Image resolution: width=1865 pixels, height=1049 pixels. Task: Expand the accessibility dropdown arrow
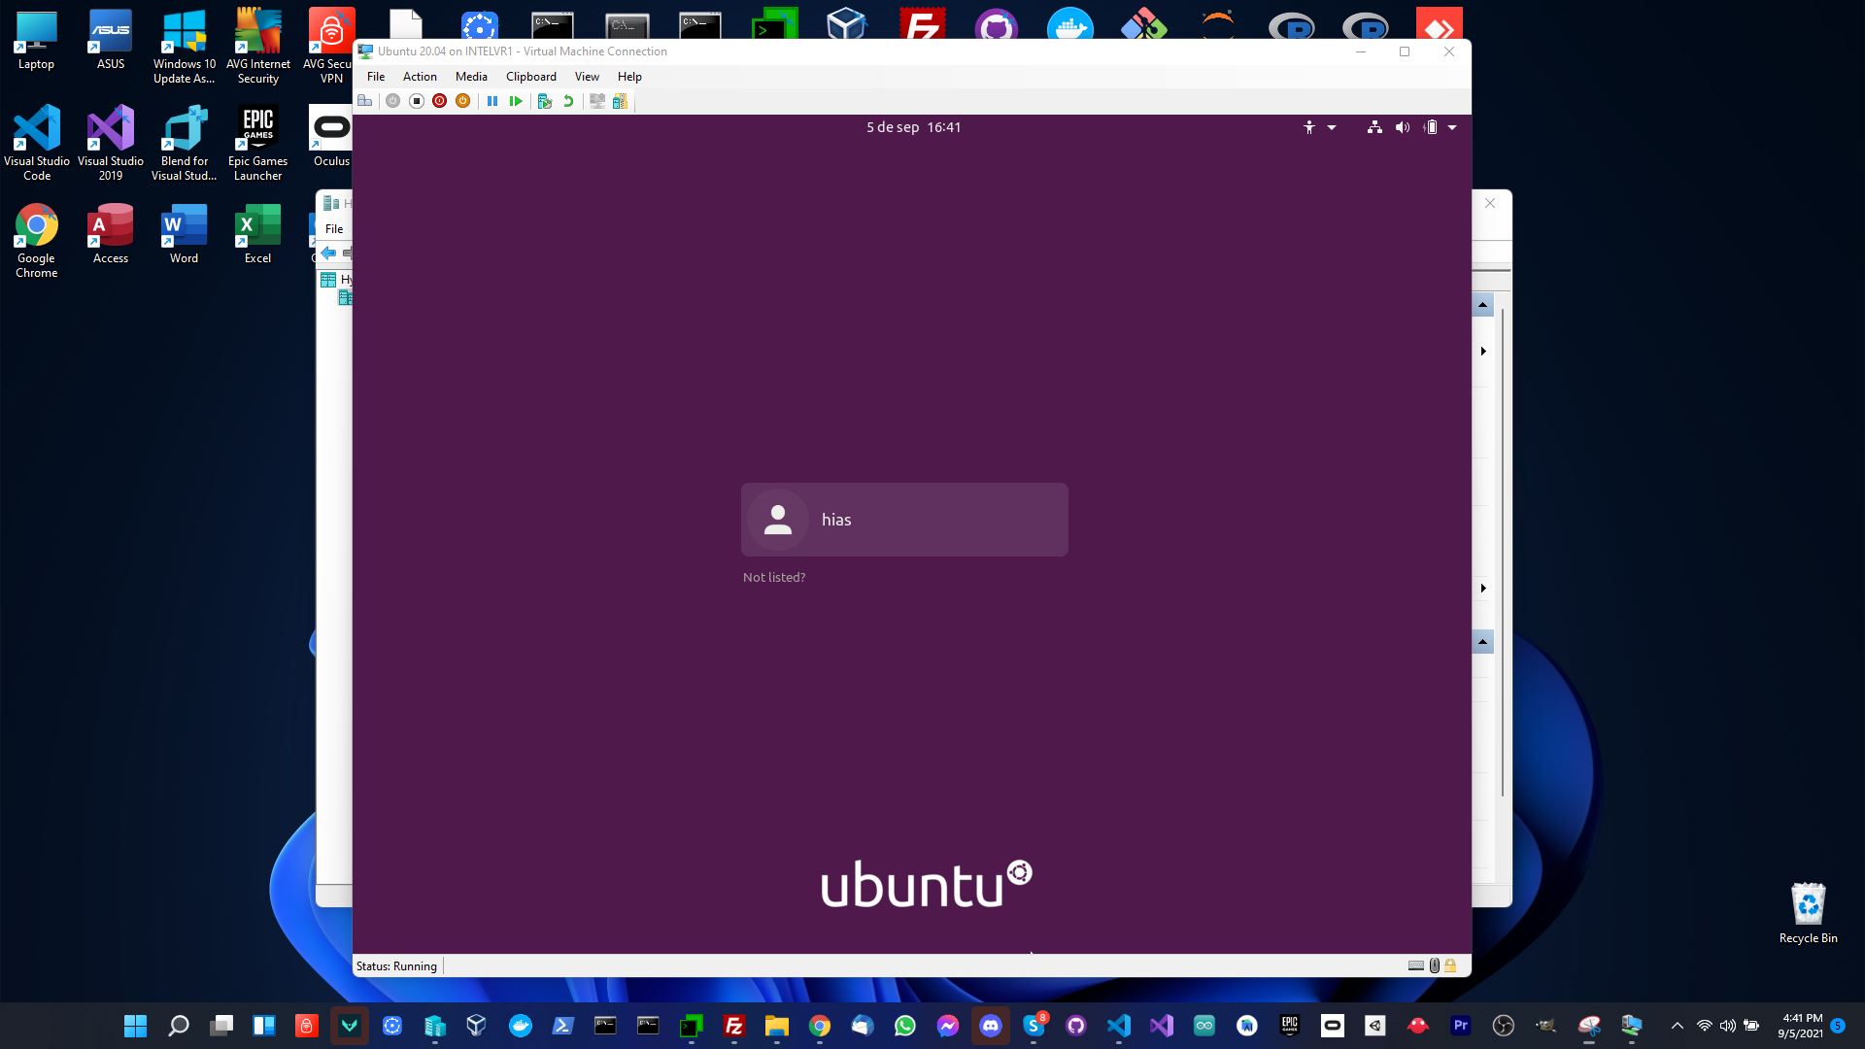tap(1332, 127)
